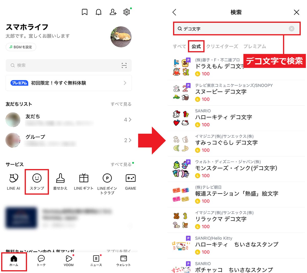
Task: Open settings via the gear icon
Action: [127, 12]
